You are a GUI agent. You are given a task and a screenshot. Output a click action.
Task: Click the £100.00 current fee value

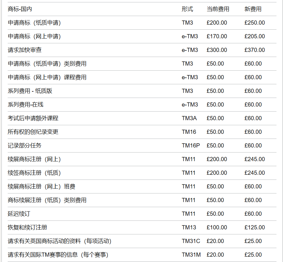tap(217, 228)
